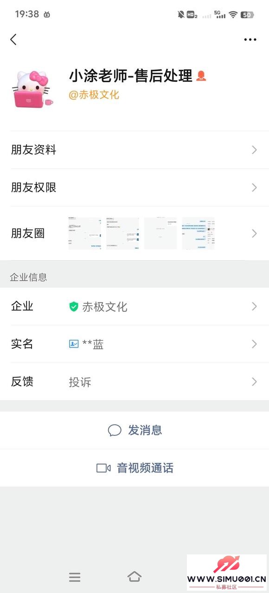Tap the speech bubble message icon

pyautogui.click(x=115, y=430)
